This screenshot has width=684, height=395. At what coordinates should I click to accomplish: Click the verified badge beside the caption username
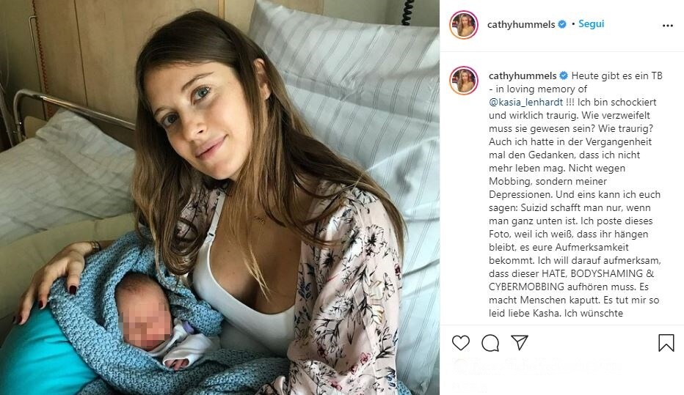(564, 75)
